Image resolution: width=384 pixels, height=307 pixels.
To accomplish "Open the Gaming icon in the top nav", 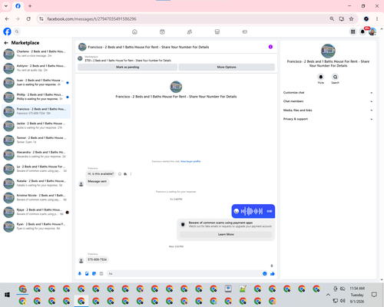I will pos(244,31).
